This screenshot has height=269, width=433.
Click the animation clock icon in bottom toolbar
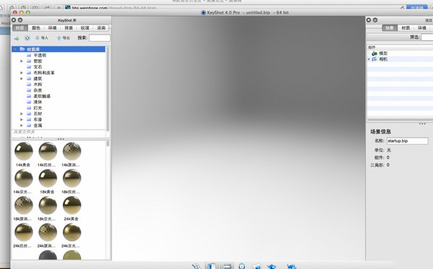click(242, 266)
